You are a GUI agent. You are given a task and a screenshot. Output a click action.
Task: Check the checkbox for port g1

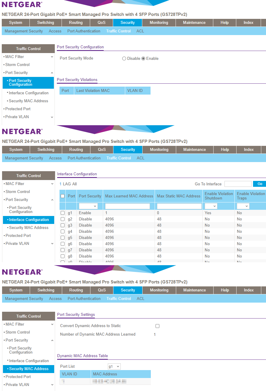[x=62, y=213]
